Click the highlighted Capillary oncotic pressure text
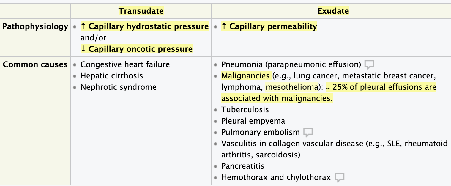Image resolution: width=451 pixels, height=186 pixels. (137, 49)
